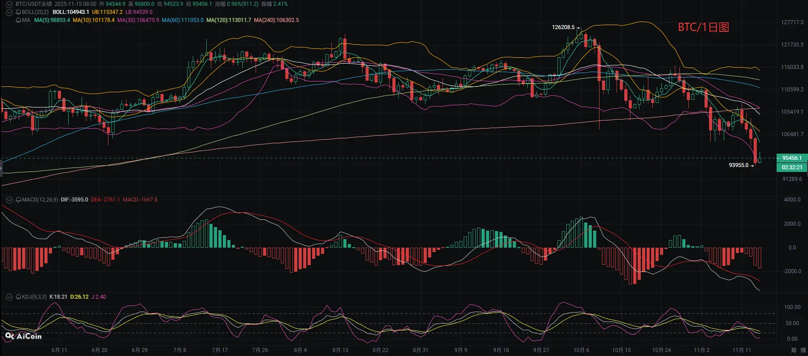The width and height of the screenshot is (808, 356).
Task: Click the KDJ axis label 50.00
Action: pos(792,323)
